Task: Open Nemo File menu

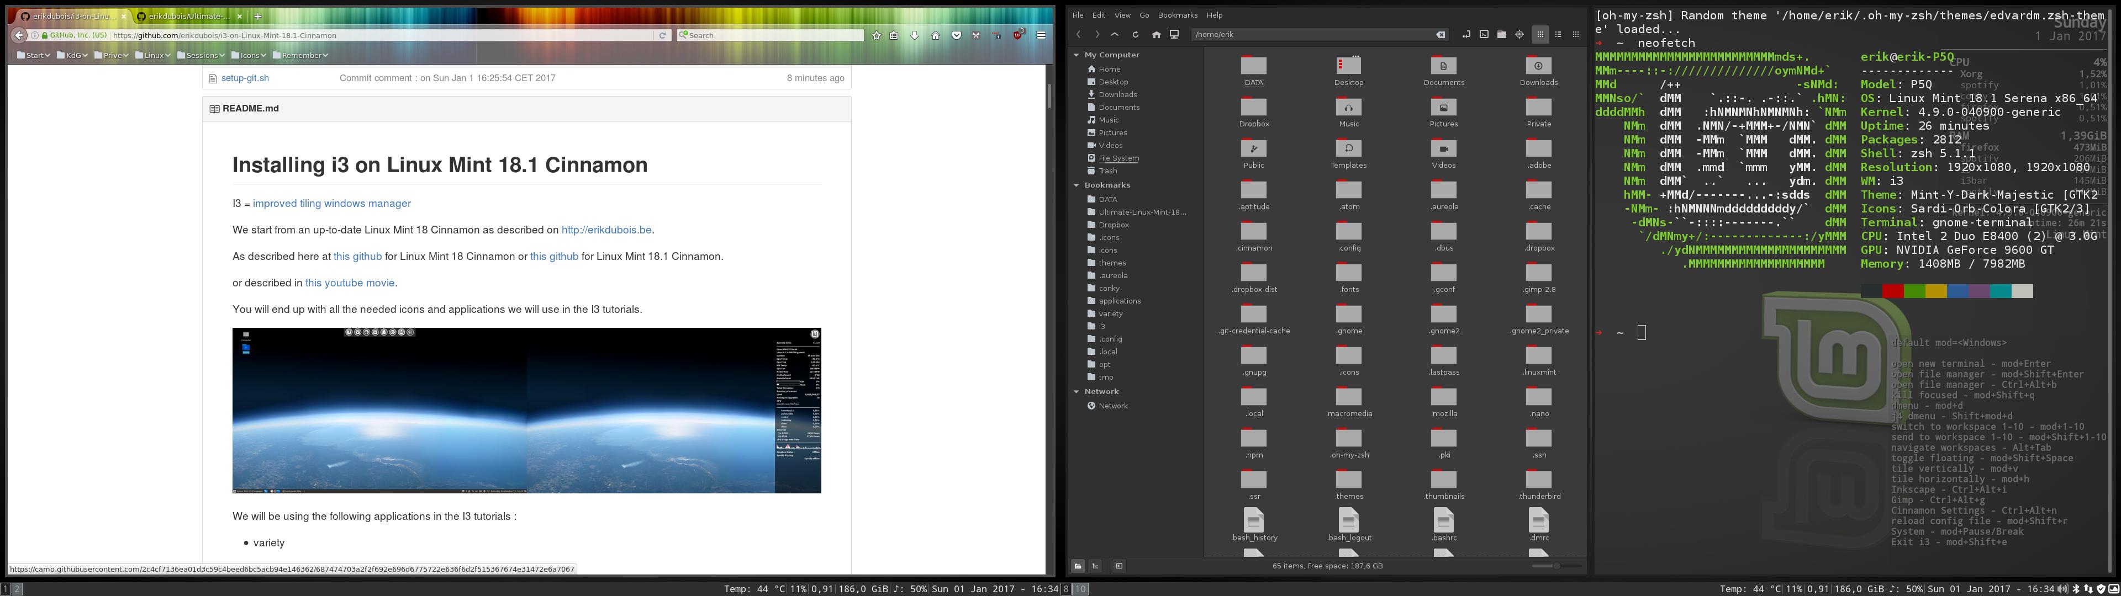Action: (x=1078, y=15)
